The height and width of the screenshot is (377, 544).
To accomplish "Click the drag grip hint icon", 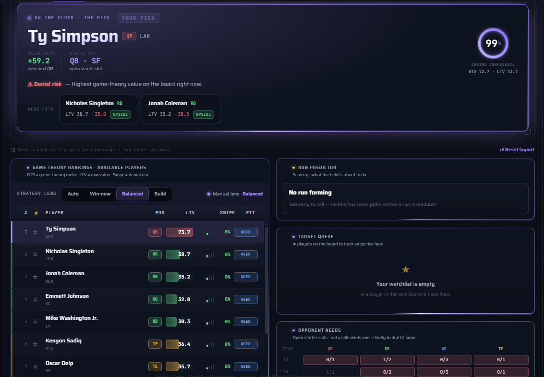I will pos(13,150).
